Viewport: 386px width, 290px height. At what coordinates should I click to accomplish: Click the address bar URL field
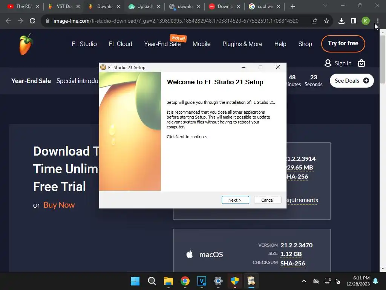[x=176, y=21]
